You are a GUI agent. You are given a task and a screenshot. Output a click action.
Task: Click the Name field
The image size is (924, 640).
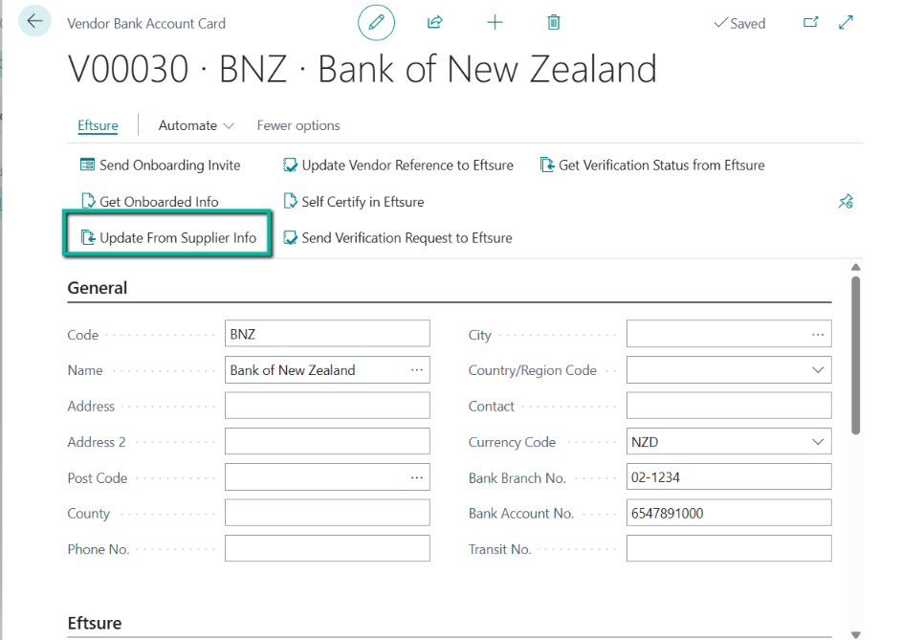pos(327,370)
